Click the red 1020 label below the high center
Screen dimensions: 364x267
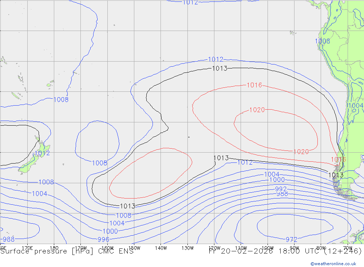[301, 152]
